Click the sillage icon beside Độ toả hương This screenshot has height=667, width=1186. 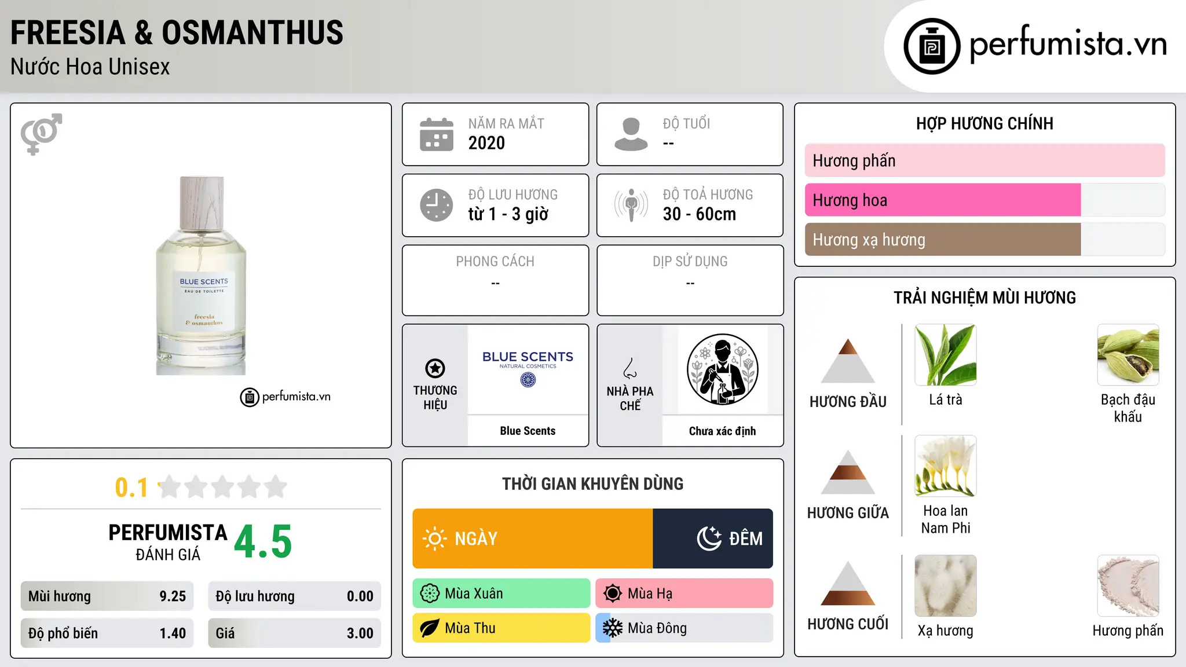click(631, 205)
